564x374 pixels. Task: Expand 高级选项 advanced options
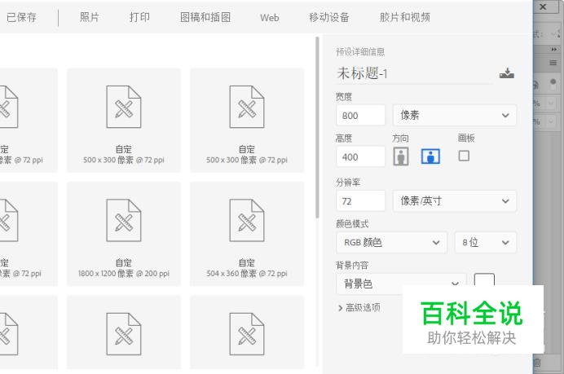tap(359, 307)
